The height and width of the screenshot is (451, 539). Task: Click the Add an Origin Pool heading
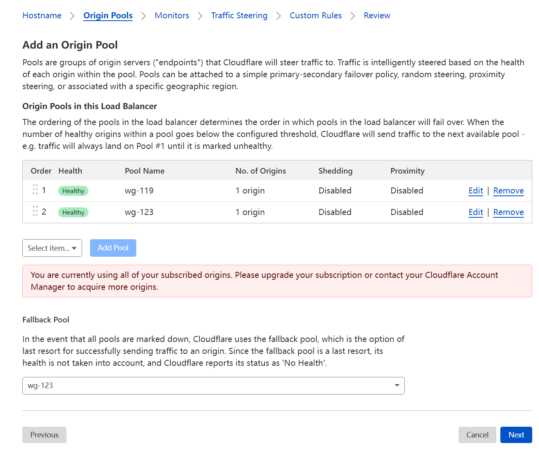[70, 45]
